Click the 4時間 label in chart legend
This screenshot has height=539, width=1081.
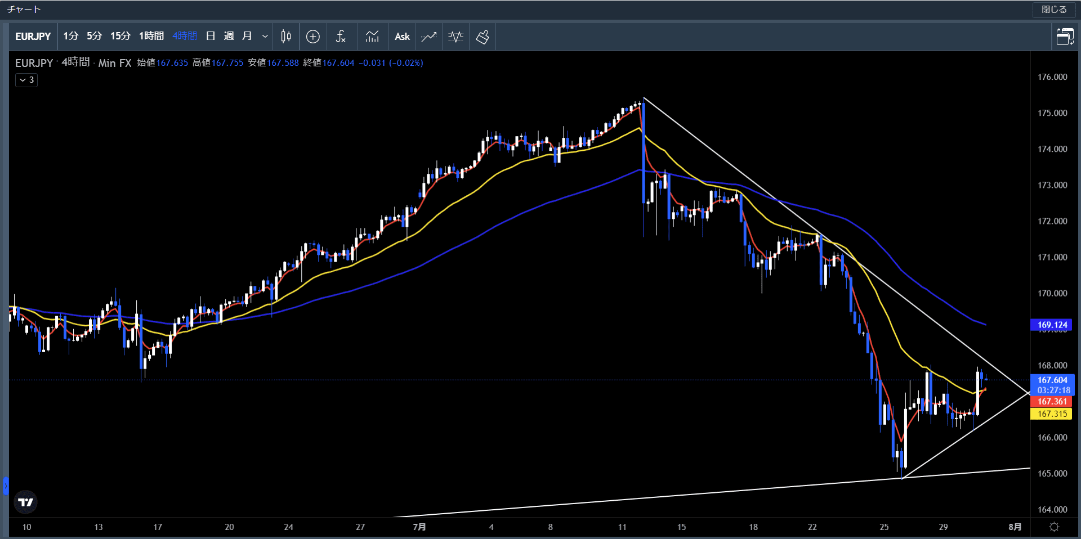75,62
